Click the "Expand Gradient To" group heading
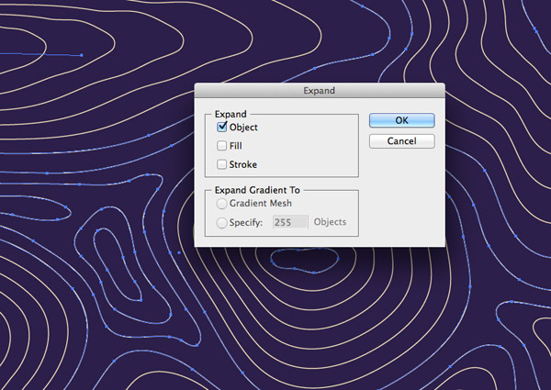The height and width of the screenshot is (390, 551). tap(253, 189)
